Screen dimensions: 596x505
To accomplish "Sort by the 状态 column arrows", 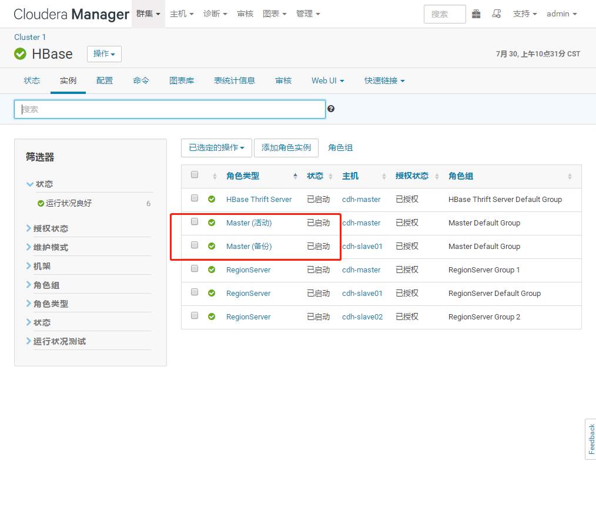I will click(x=331, y=176).
